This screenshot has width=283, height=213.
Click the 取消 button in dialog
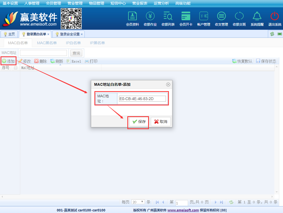161,122
